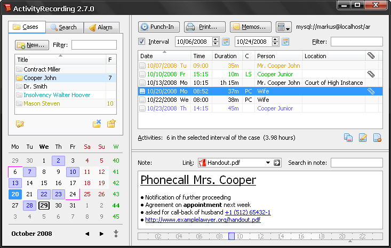
Task: Open the examplelawyer.org handout.pdf link
Action: click(203, 220)
